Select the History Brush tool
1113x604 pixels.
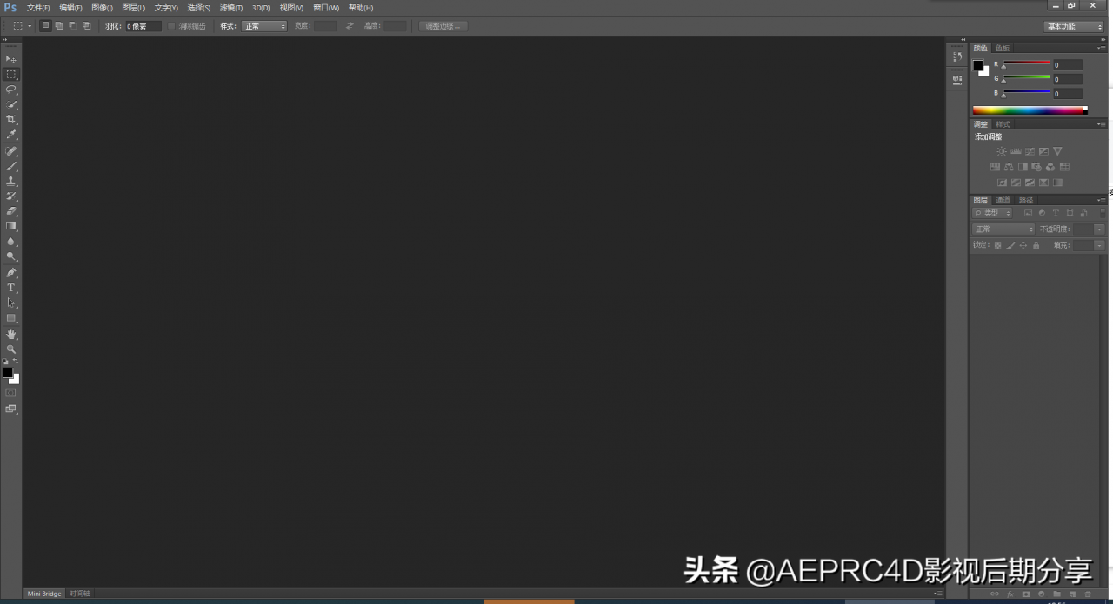[x=11, y=196]
